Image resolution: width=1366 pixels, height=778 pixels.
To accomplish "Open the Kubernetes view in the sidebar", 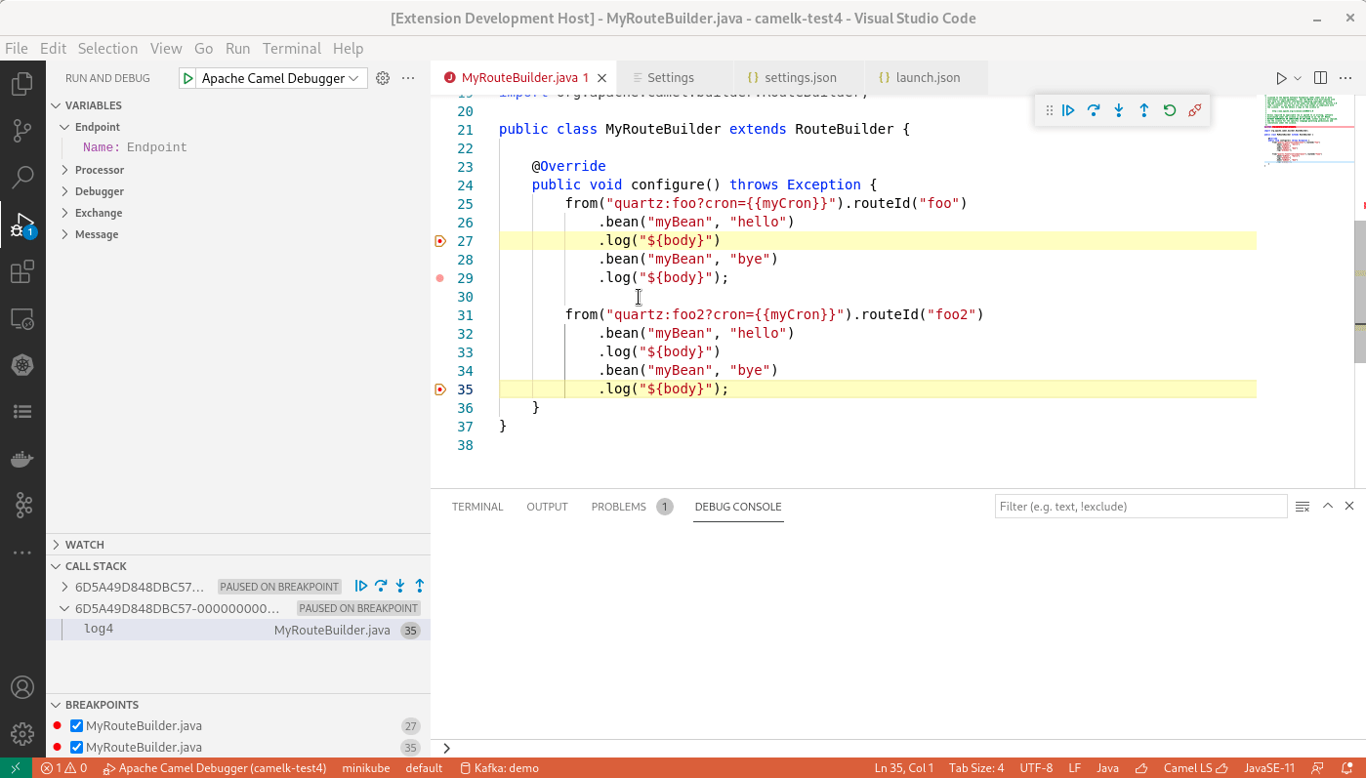I will [x=21, y=364].
